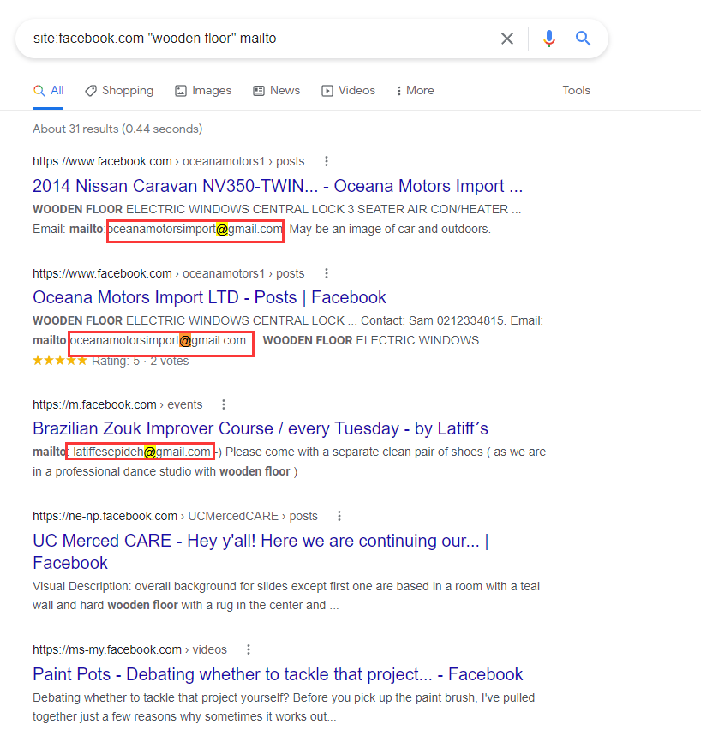The width and height of the screenshot is (701, 742).
Task: Switch to the Videos tab
Action: click(348, 91)
